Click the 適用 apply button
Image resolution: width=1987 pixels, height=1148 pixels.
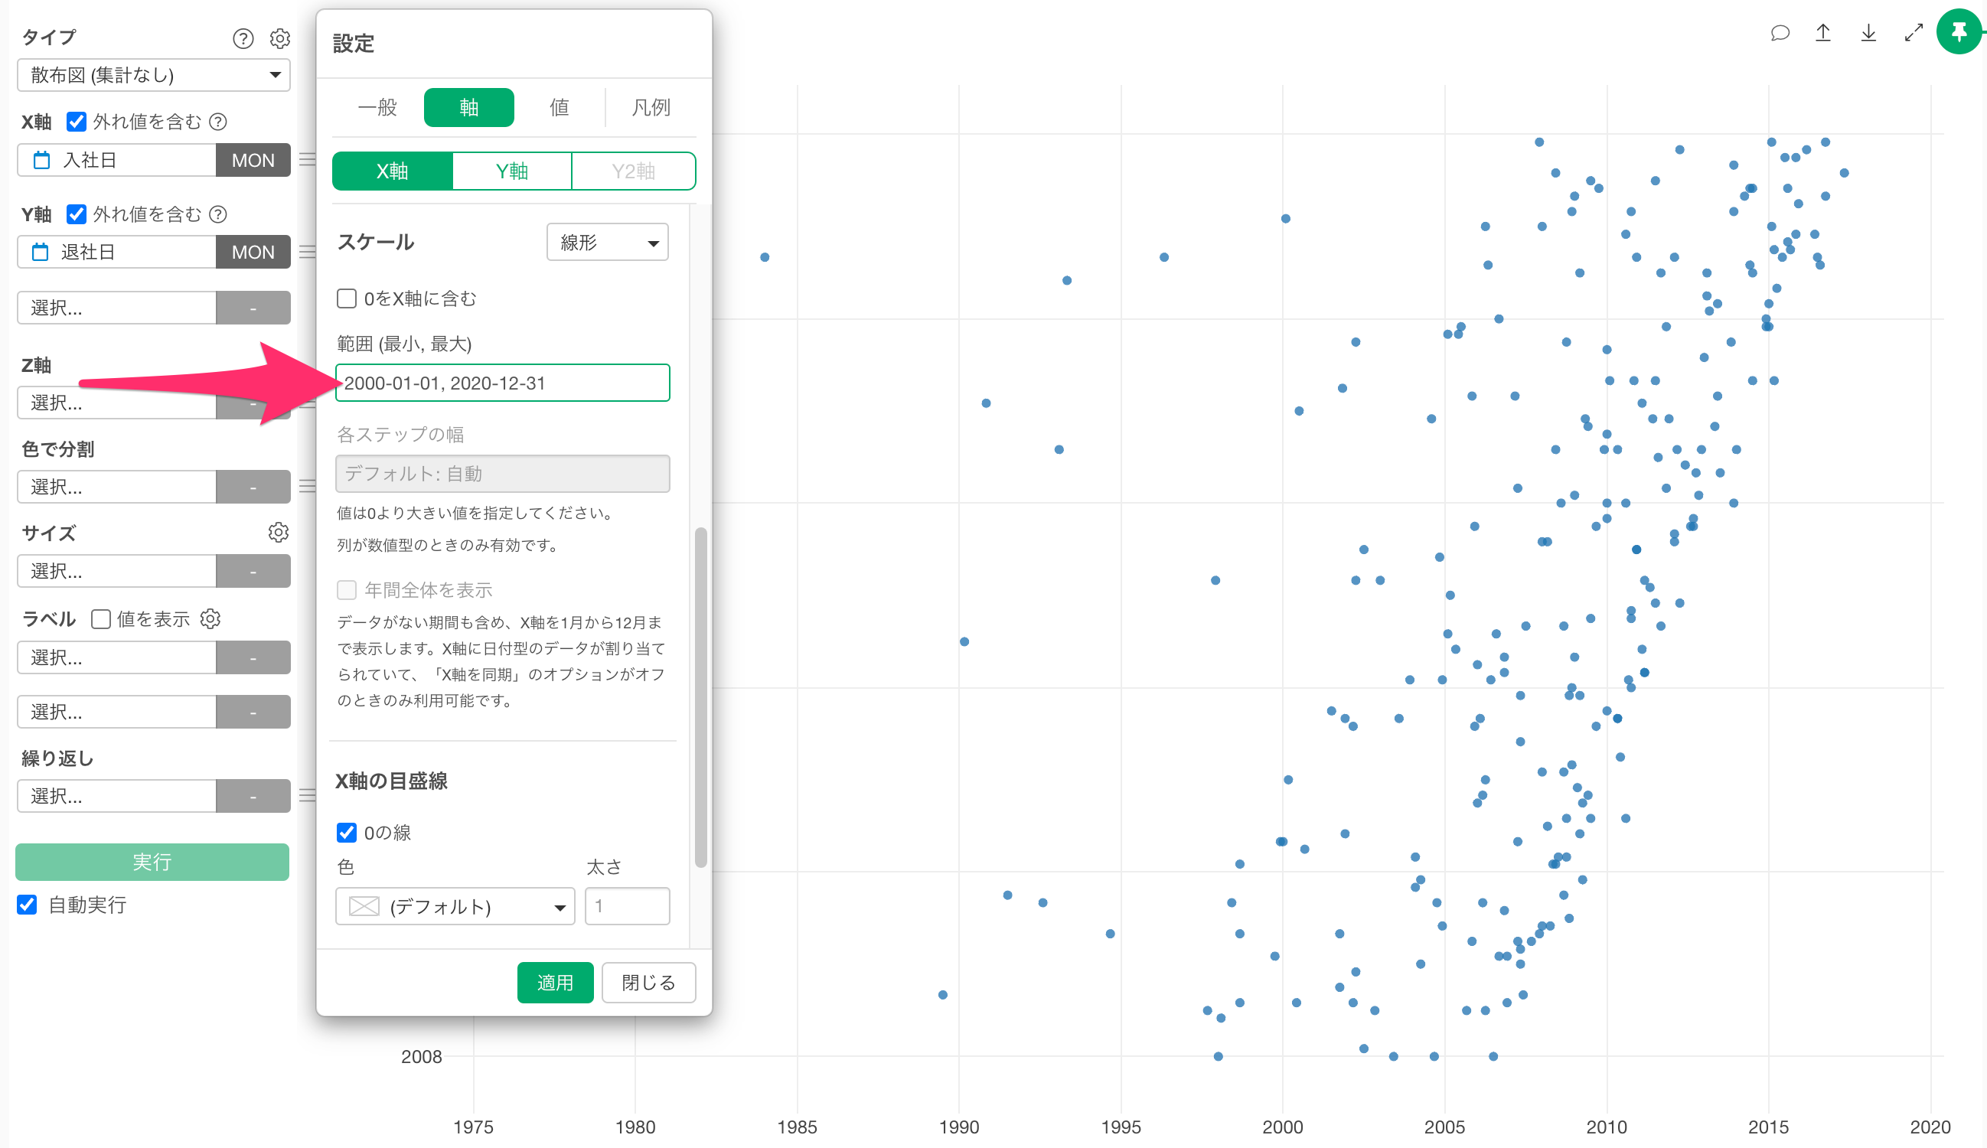555,983
